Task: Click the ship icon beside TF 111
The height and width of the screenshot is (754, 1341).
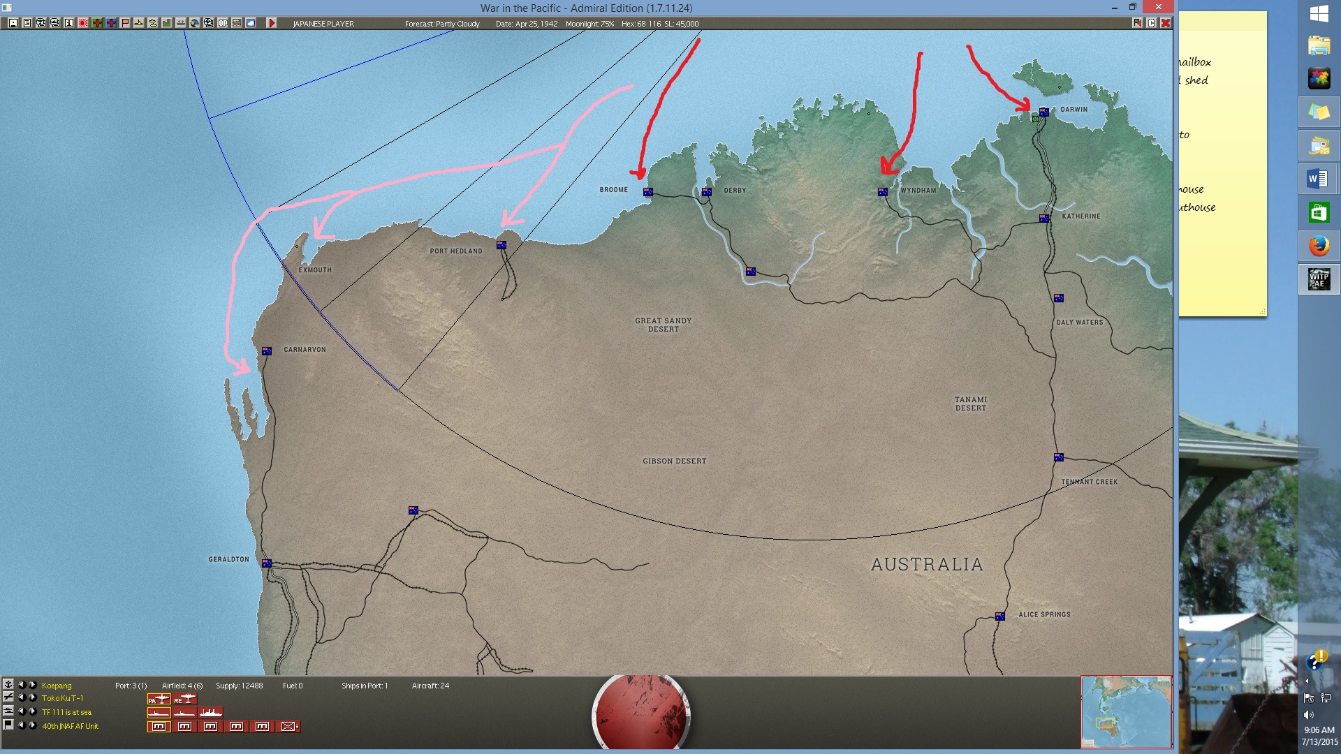Action: [x=8, y=711]
